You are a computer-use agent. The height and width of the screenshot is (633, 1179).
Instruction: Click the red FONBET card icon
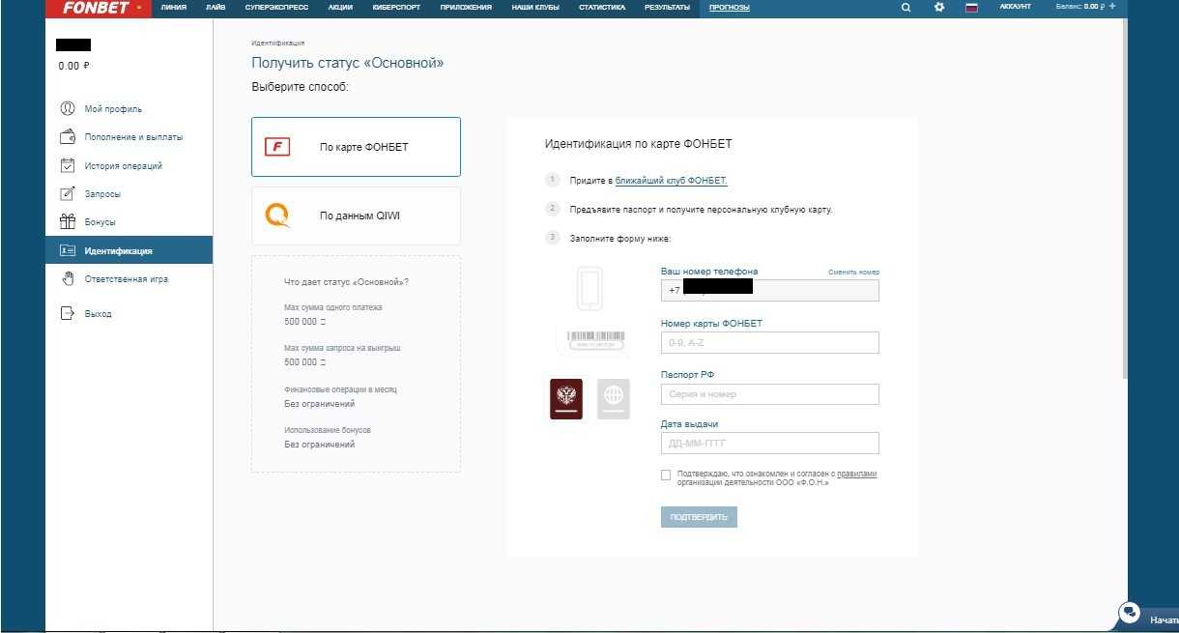click(278, 147)
